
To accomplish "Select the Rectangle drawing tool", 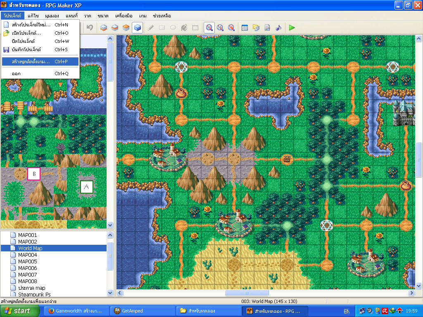I will (162, 28).
